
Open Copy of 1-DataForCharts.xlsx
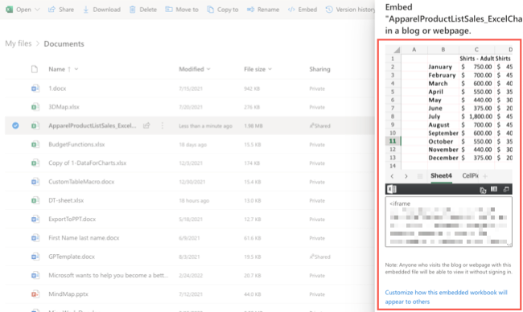pos(88,163)
